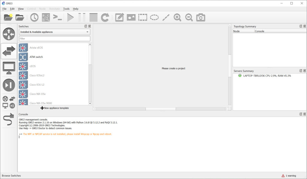The image size is (307, 179).
Task: Select the Add a link cable tool
Action: tap(9, 119)
